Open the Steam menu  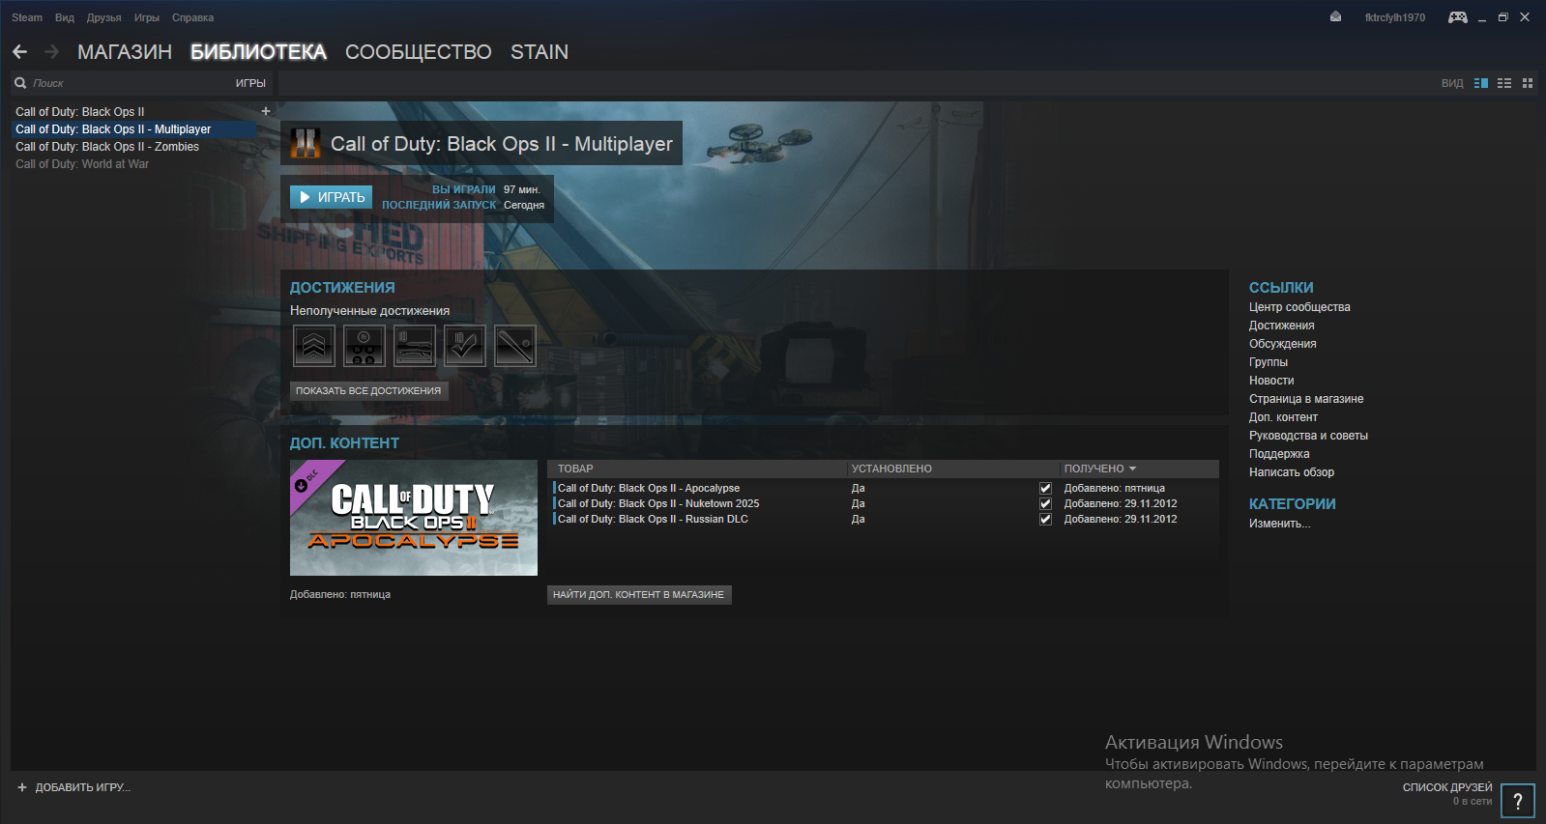[27, 17]
